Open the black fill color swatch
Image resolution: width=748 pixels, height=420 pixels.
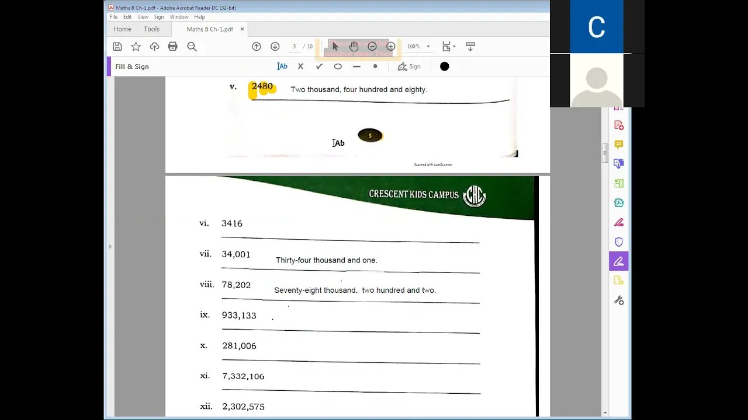[445, 66]
